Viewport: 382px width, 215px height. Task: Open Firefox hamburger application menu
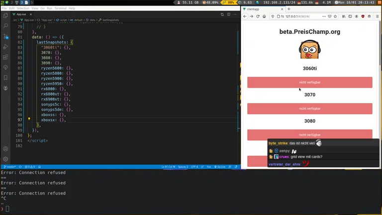tap(378, 16)
